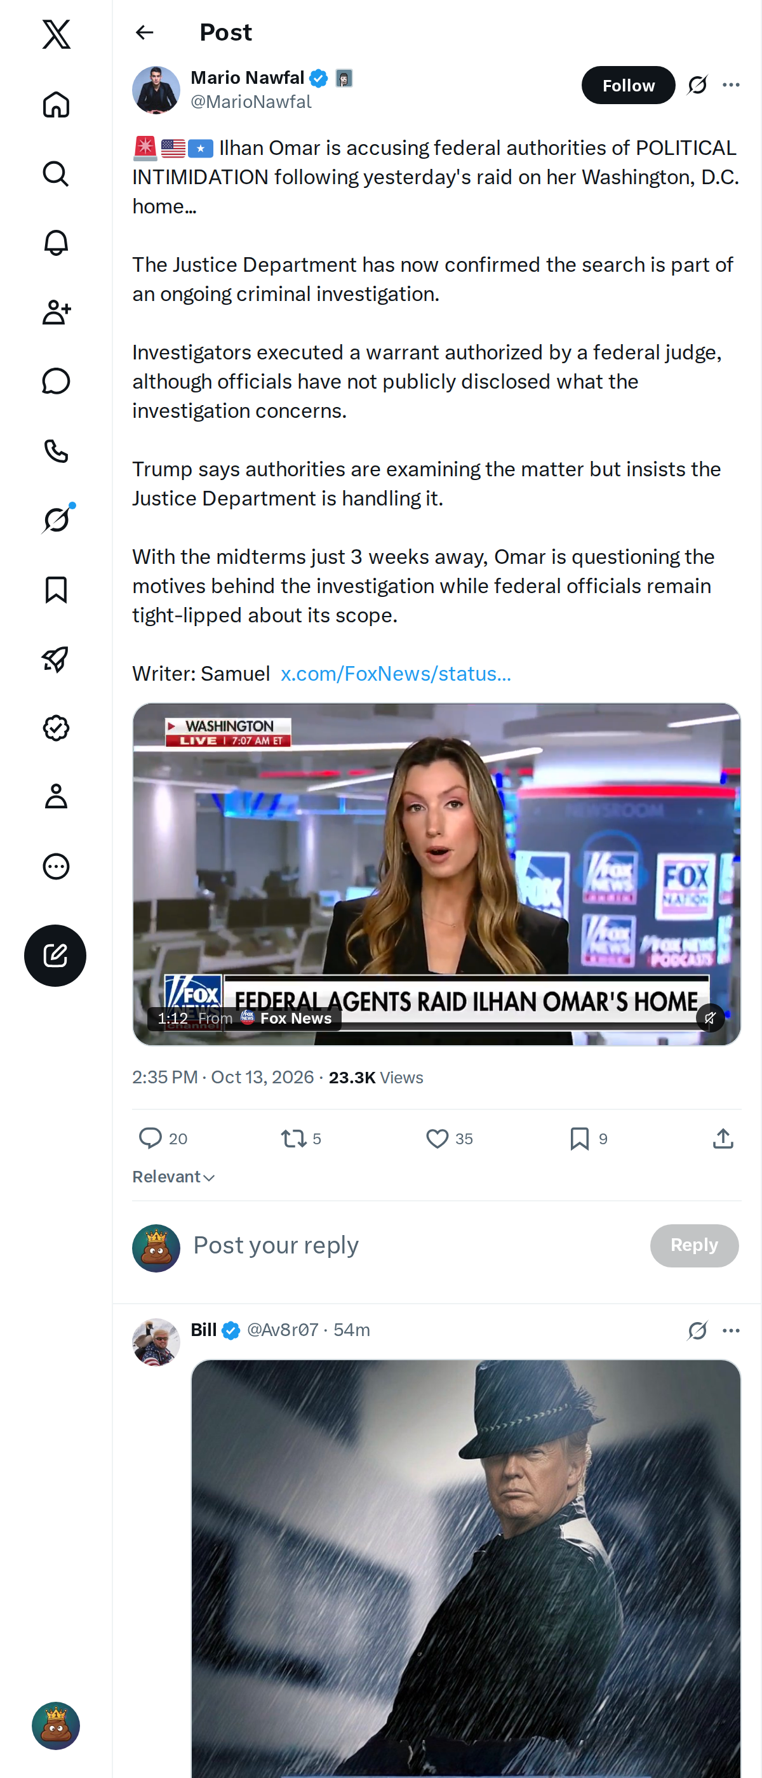Unmute the Fox News video

[710, 1017]
